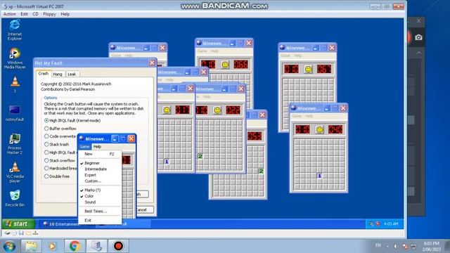450x253 pixels.
Task: Open Custom... in the Game menu
Action: click(x=100, y=181)
